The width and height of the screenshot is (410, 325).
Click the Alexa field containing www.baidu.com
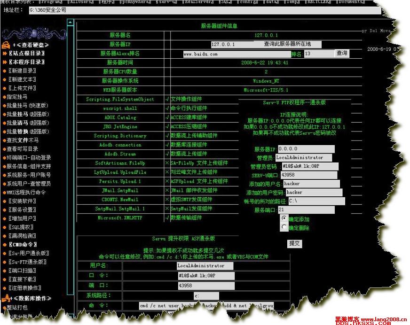pyautogui.click(x=237, y=54)
